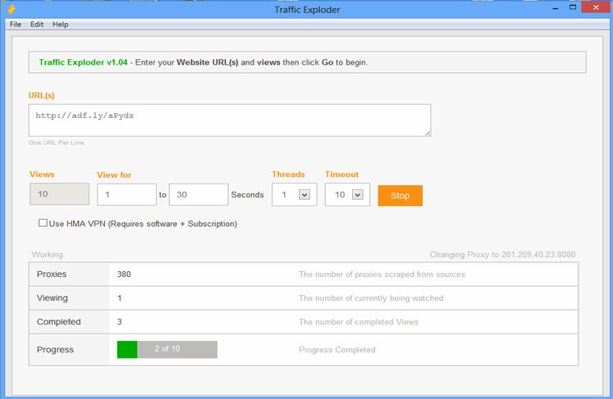Image resolution: width=613 pixels, height=399 pixels.
Task: Open the Edit menu
Action: coord(37,25)
